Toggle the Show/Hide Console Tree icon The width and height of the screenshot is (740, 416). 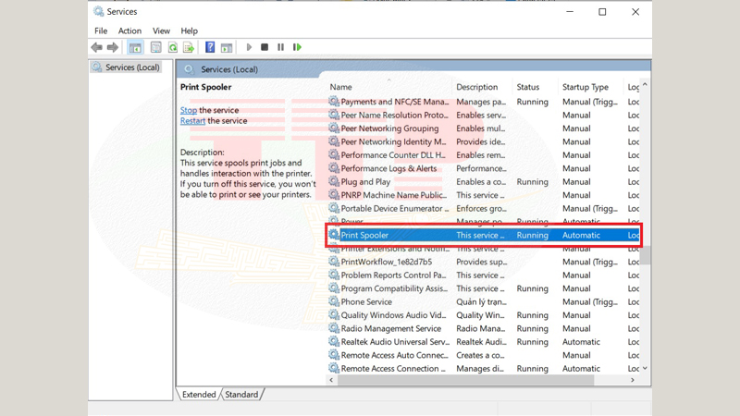pyautogui.click(x=135, y=47)
